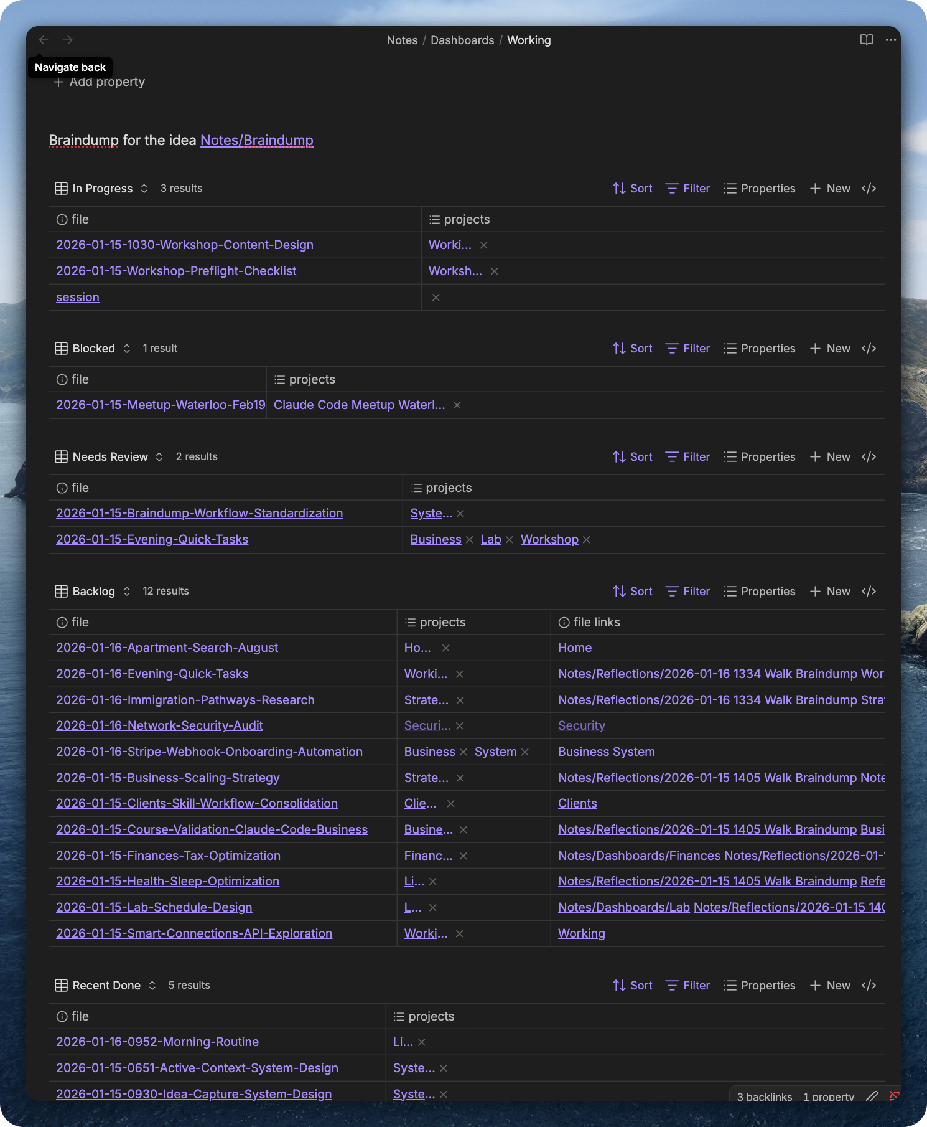Open Home link in file links column
Image resolution: width=927 pixels, height=1127 pixels.
pos(575,648)
